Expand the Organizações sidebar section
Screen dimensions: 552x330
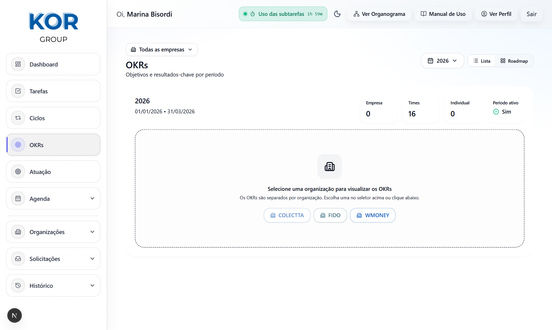(x=53, y=232)
